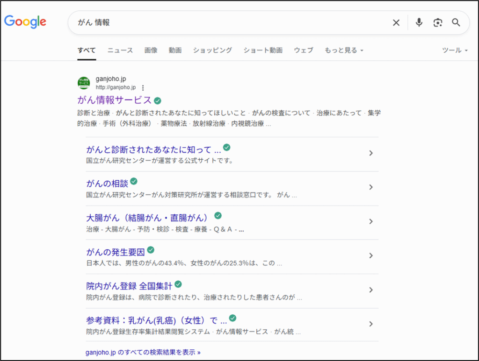Open the ショート動画 tab

(262, 50)
